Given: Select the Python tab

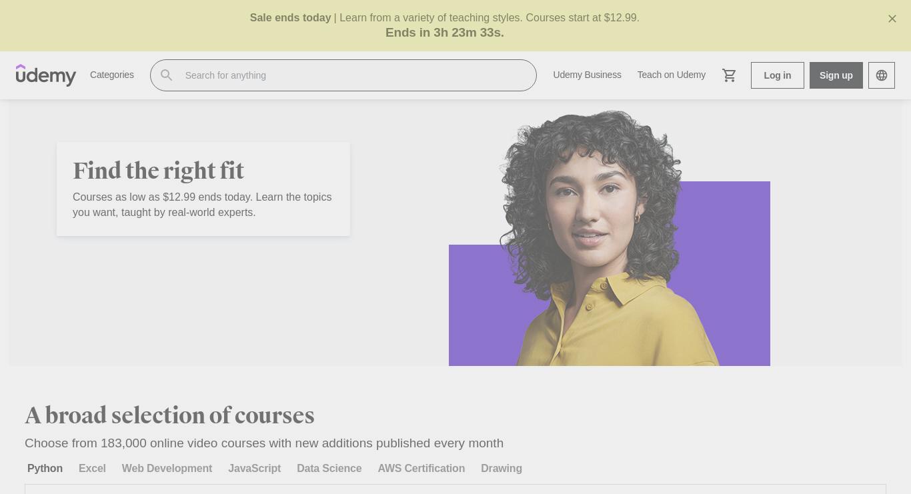Looking at the screenshot, I should pos(45,468).
